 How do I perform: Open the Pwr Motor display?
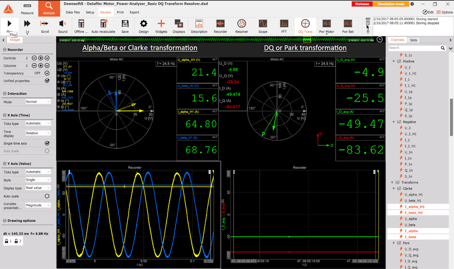[327, 26]
